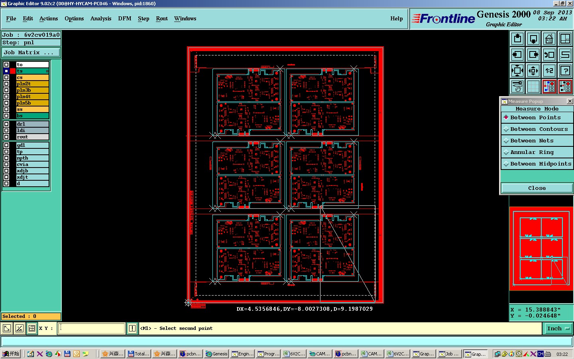Click the exclamation mark message icon
This screenshot has height=359, width=574.
132,328
